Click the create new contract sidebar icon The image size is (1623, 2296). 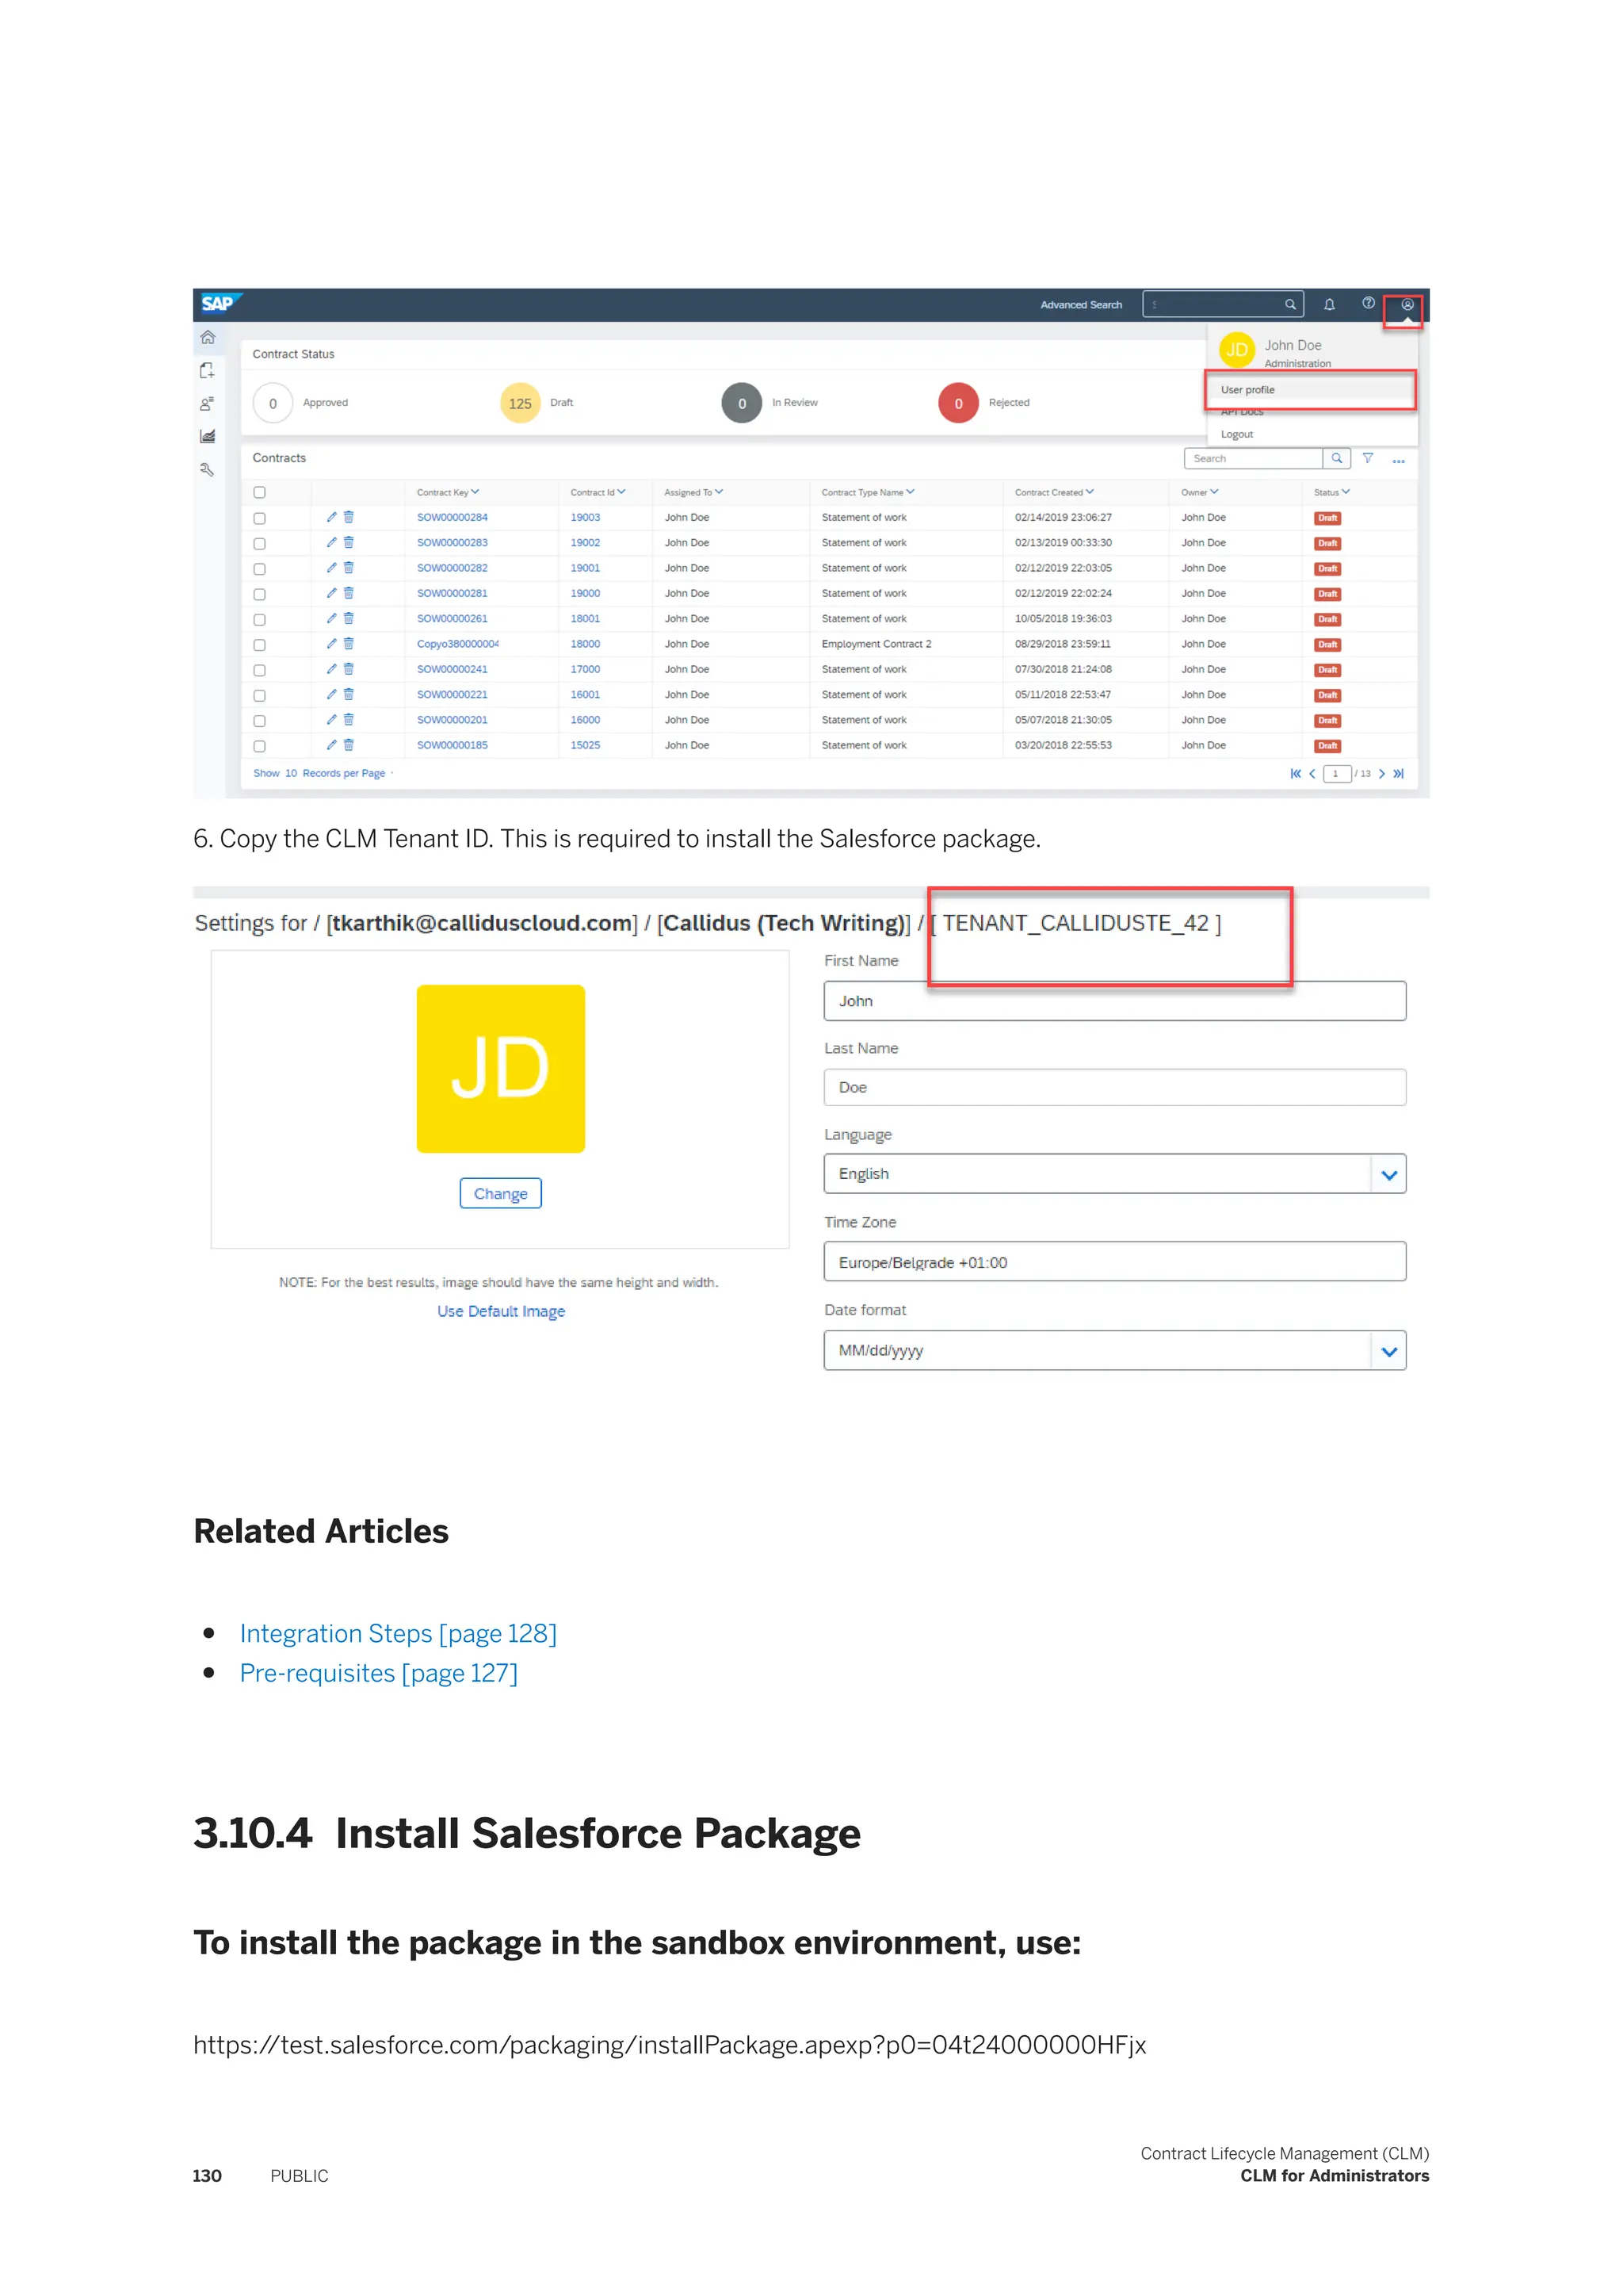(207, 370)
